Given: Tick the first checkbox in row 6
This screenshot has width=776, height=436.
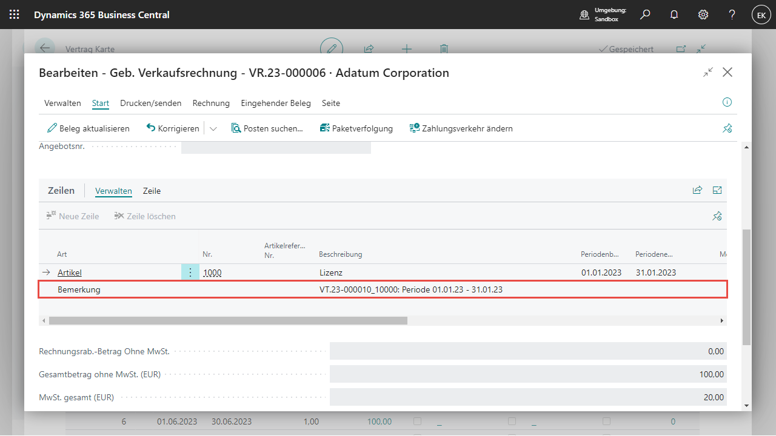Looking at the screenshot, I should (417, 421).
